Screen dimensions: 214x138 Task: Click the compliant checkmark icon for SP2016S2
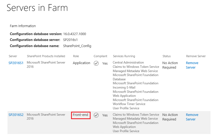click(x=96, y=115)
